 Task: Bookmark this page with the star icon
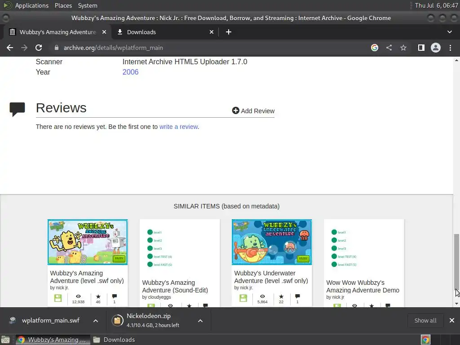[403, 48]
